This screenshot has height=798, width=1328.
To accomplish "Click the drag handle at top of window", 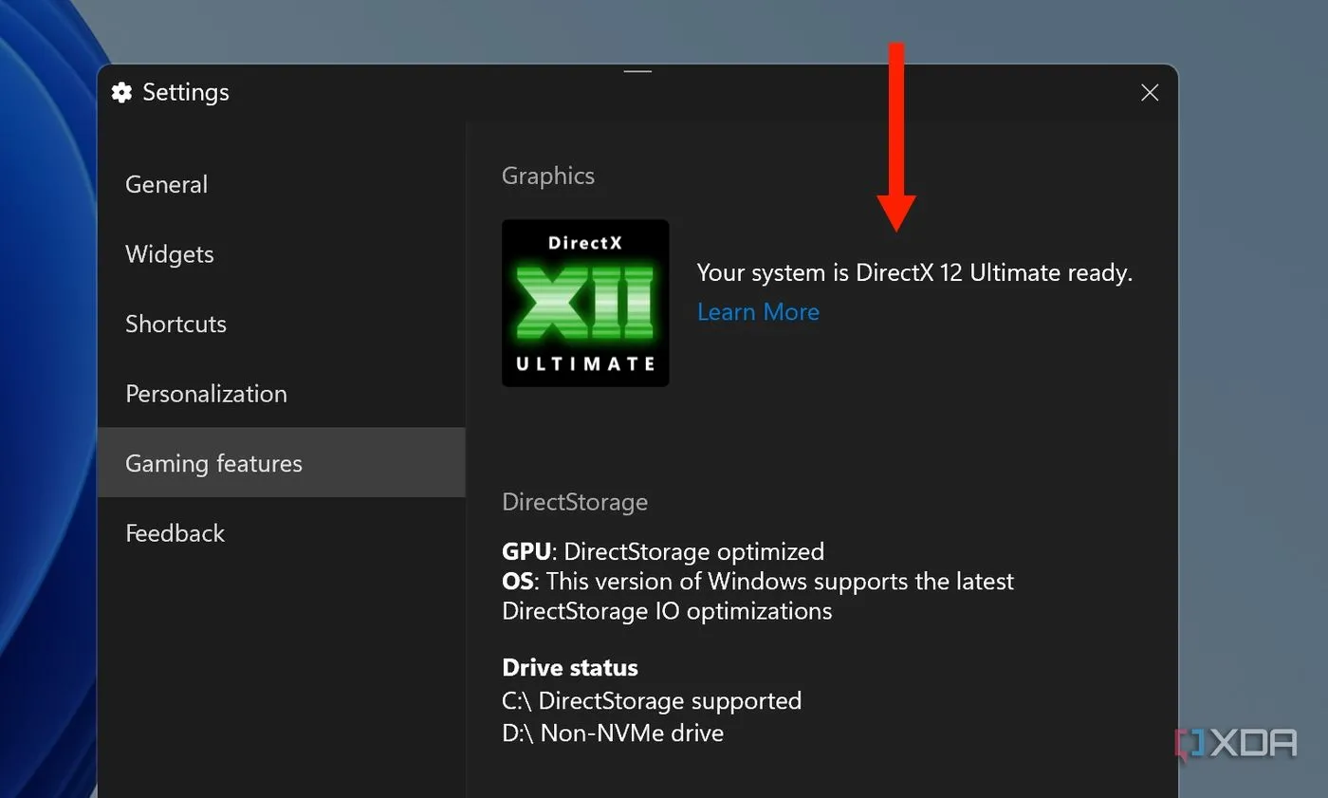I will point(637,71).
